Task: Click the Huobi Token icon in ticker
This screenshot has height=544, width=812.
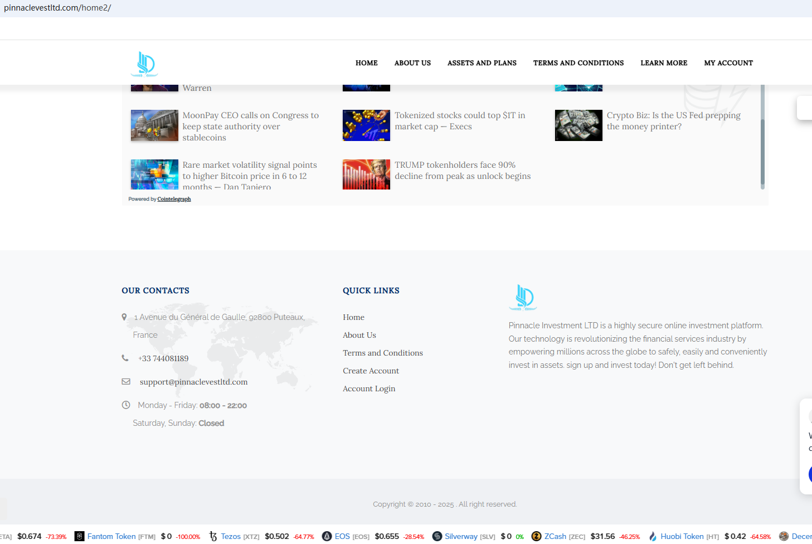Action: (x=653, y=536)
